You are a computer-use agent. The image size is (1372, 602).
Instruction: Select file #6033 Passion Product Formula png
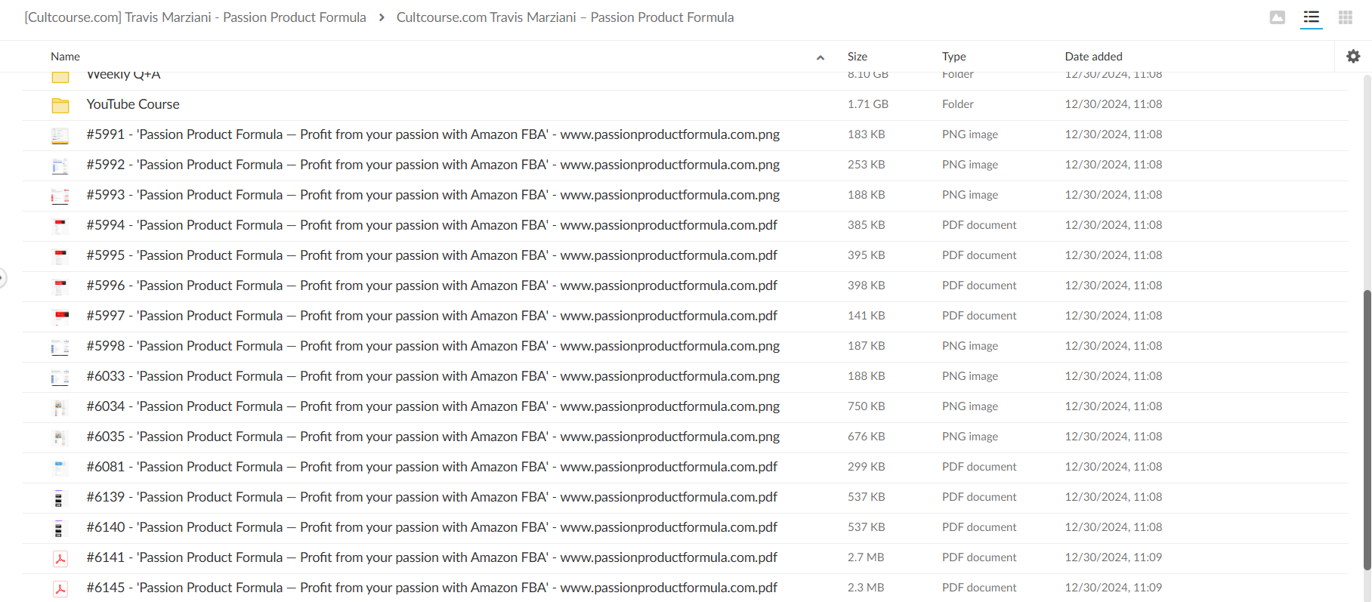(433, 376)
